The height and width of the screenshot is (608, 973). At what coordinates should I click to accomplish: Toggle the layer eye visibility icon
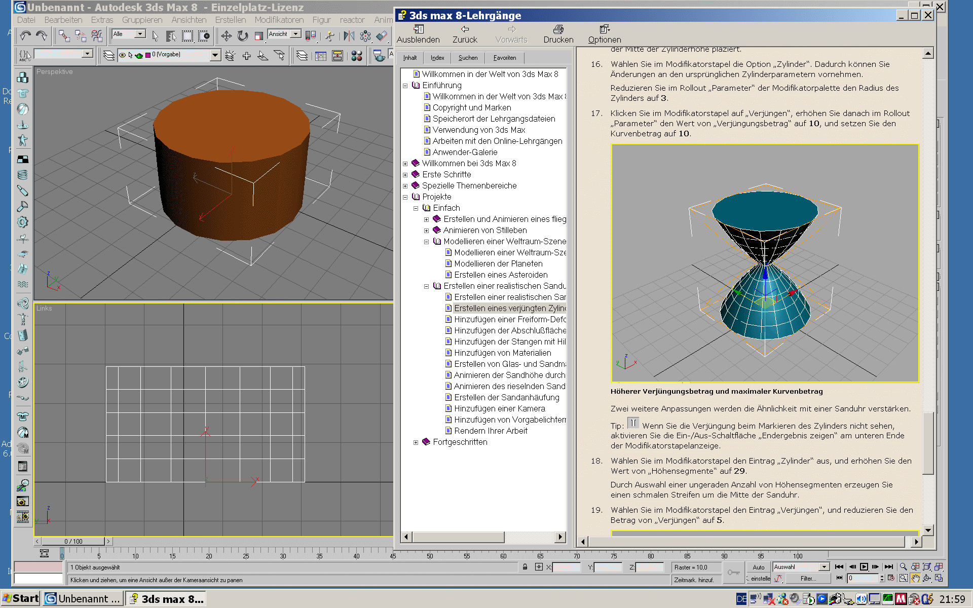click(x=122, y=55)
